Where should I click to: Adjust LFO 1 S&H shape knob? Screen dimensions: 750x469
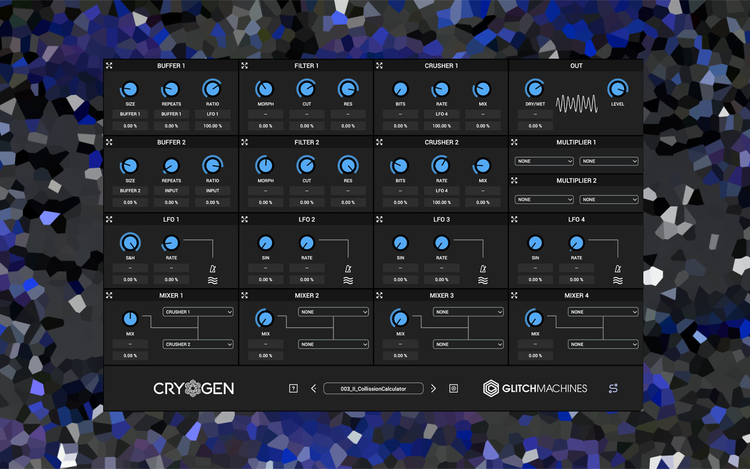click(130, 242)
